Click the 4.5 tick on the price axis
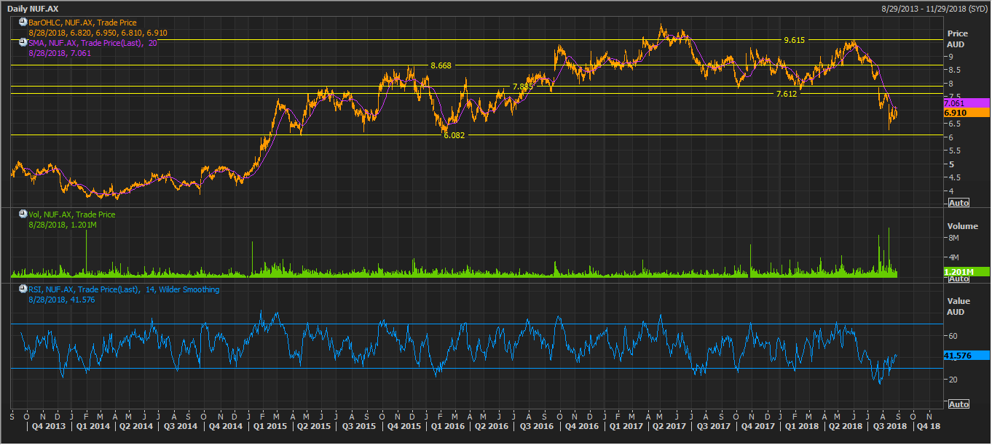Screen dimensions: 992x445 coord(953,177)
